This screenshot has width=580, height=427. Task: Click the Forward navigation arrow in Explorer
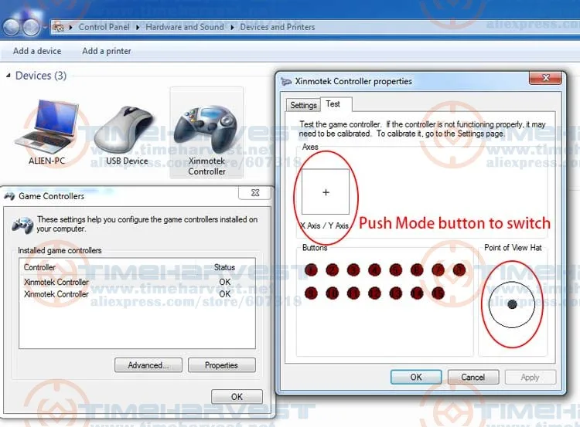[31, 26]
